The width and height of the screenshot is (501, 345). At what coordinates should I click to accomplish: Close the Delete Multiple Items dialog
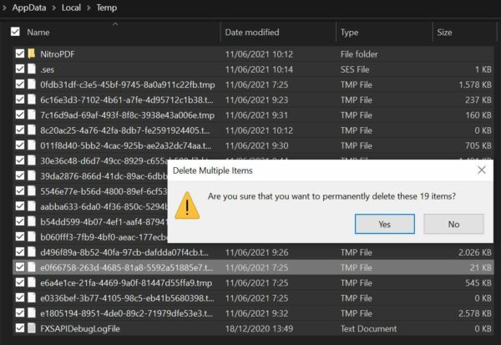[481, 170]
